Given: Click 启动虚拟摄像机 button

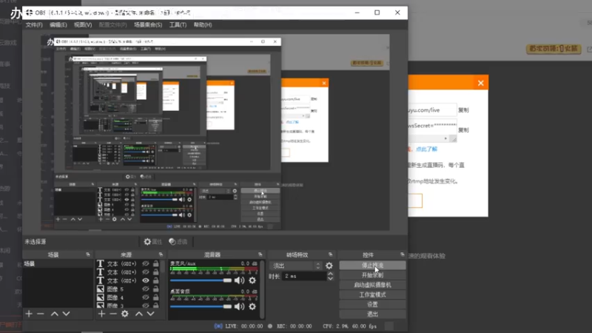Looking at the screenshot, I should 373,285.
